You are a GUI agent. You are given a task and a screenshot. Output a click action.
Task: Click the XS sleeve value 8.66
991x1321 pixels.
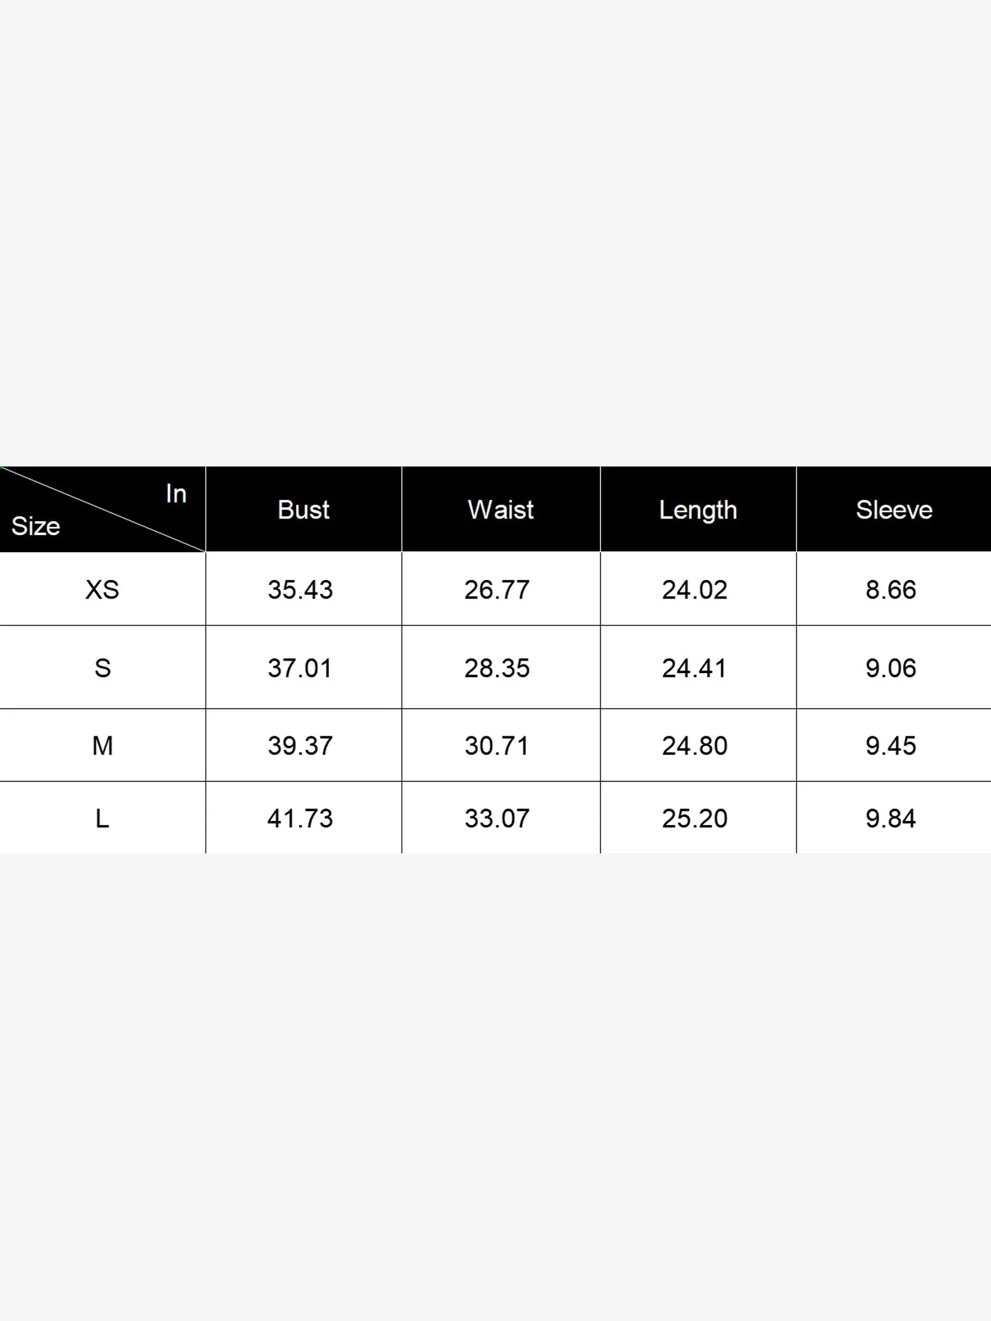pos(891,589)
